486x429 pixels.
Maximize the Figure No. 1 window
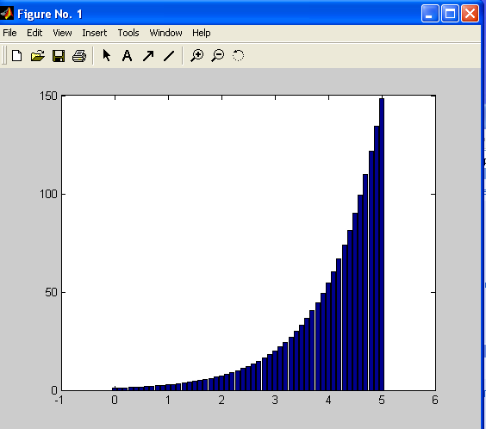click(450, 14)
